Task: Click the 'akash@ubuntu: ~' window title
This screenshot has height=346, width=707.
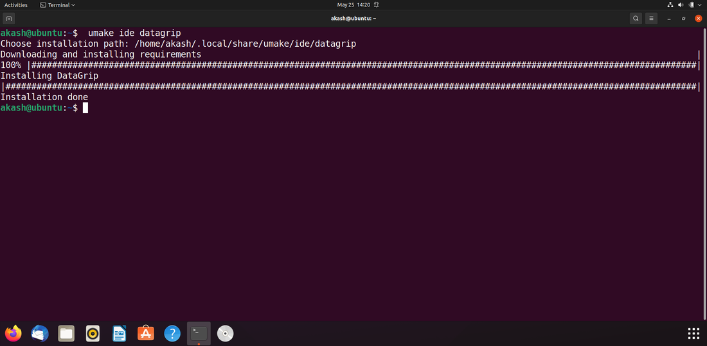Action: point(353,19)
